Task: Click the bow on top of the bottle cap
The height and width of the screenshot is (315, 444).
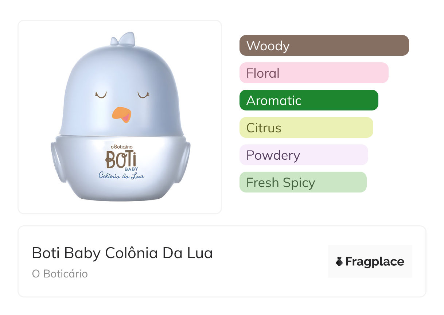Action: [123, 39]
